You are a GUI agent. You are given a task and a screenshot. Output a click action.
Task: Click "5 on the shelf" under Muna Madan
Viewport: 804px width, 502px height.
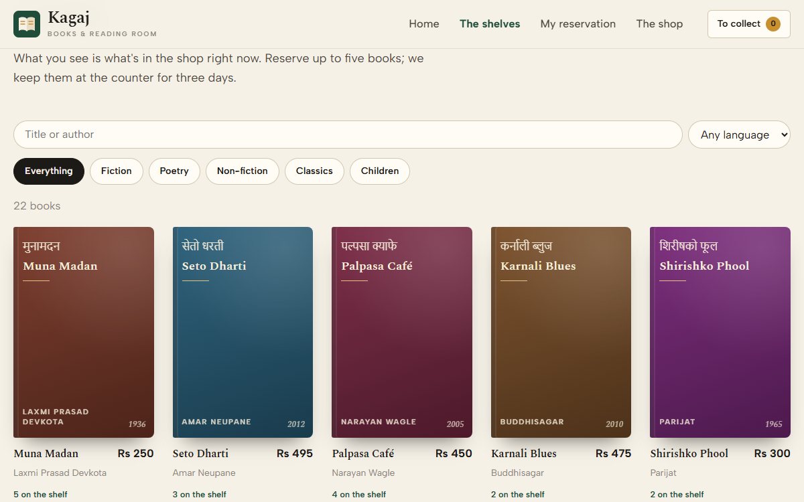[40, 495]
